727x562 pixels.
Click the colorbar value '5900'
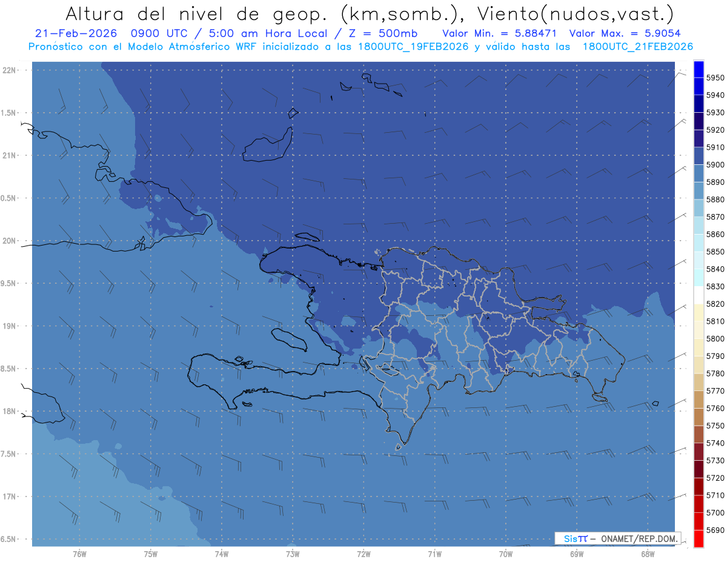tap(715, 165)
